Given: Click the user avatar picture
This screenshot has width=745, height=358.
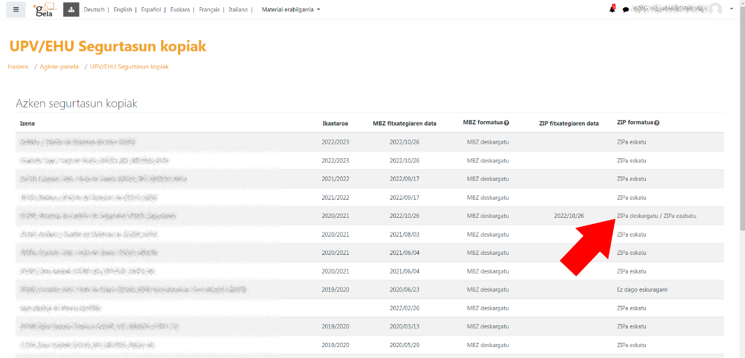Looking at the screenshot, I should [x=715, y=9].
